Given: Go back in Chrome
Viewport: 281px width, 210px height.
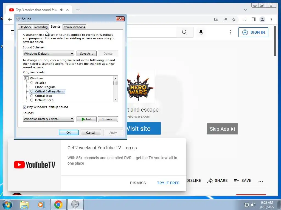Looking at the screenshot, I should (x=10, y=19).
